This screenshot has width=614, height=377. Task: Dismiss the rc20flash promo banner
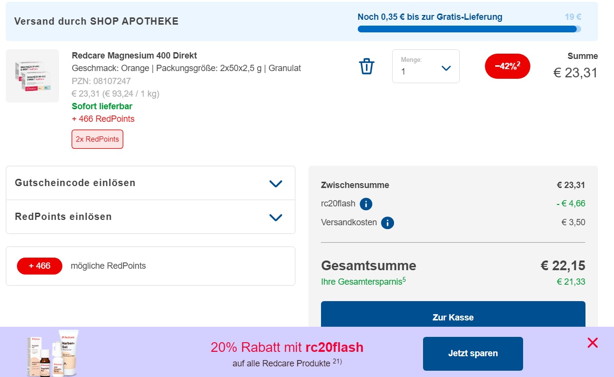(592, 343)
